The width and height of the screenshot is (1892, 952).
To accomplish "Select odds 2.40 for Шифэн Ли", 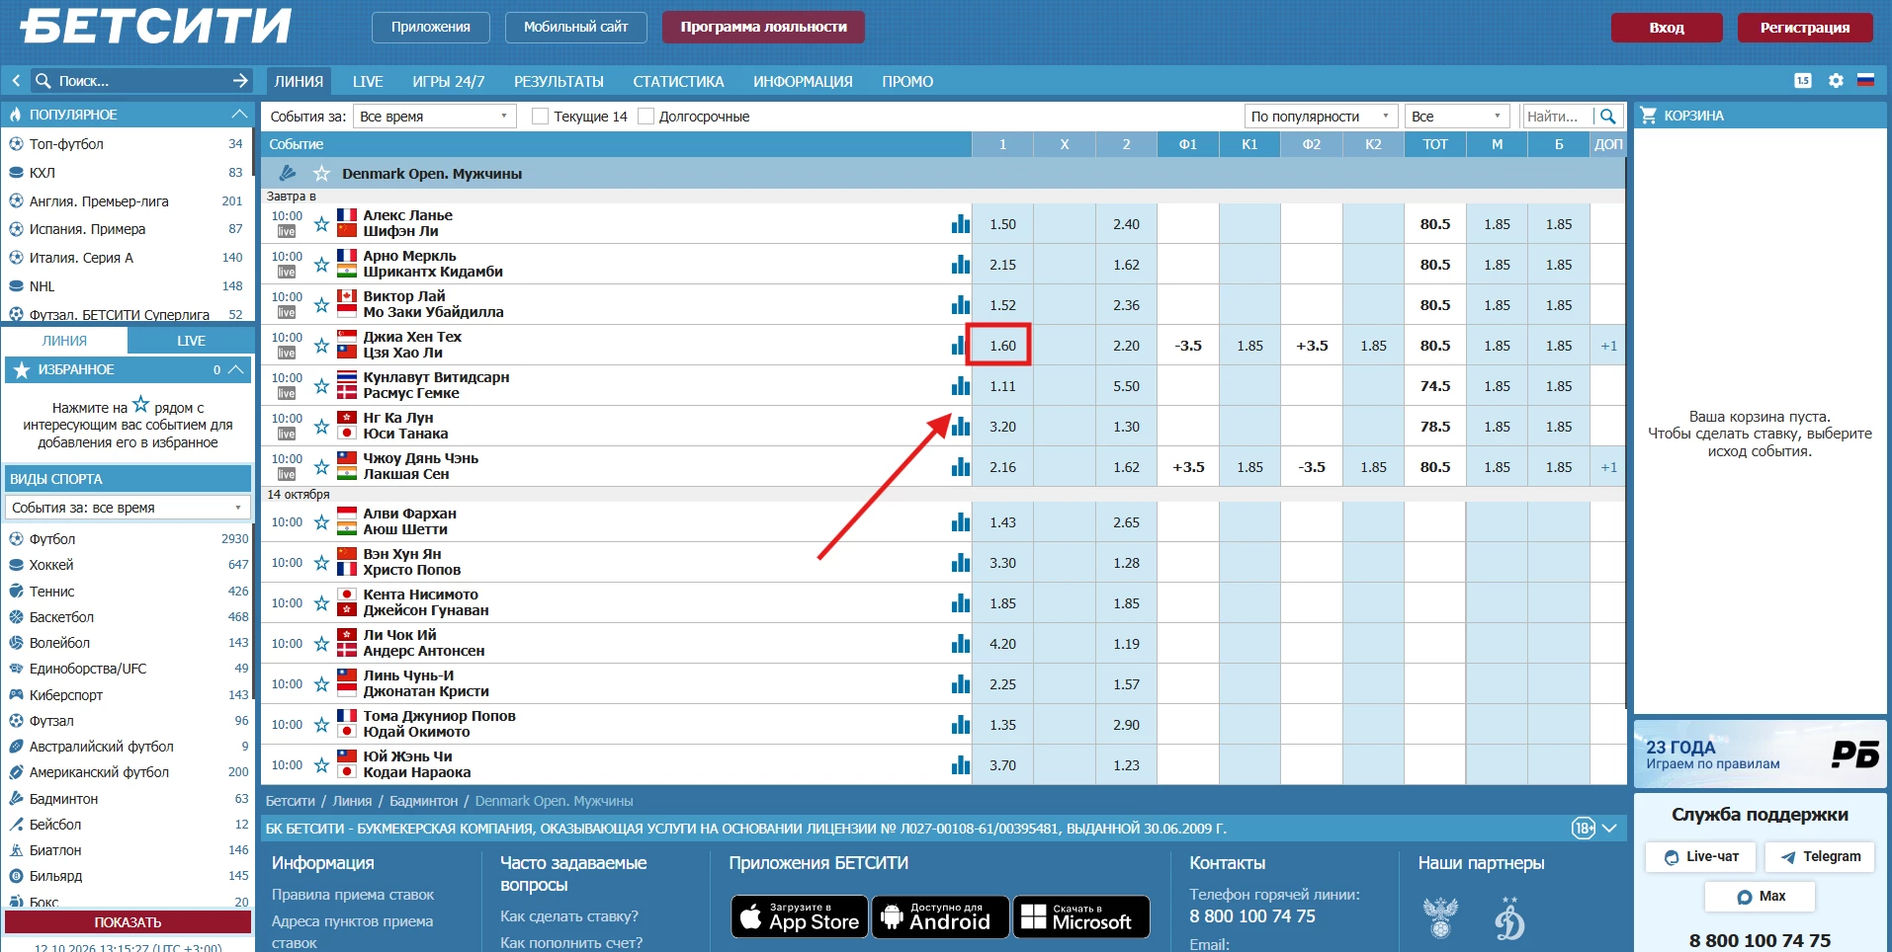I will pos(1126,224).
